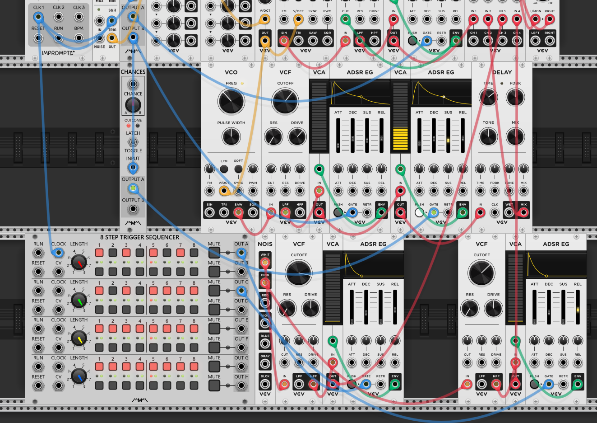Click the VCO PULSE WIDTH knob
This screenshot has height=423, width=597.
tap(231, 136)
